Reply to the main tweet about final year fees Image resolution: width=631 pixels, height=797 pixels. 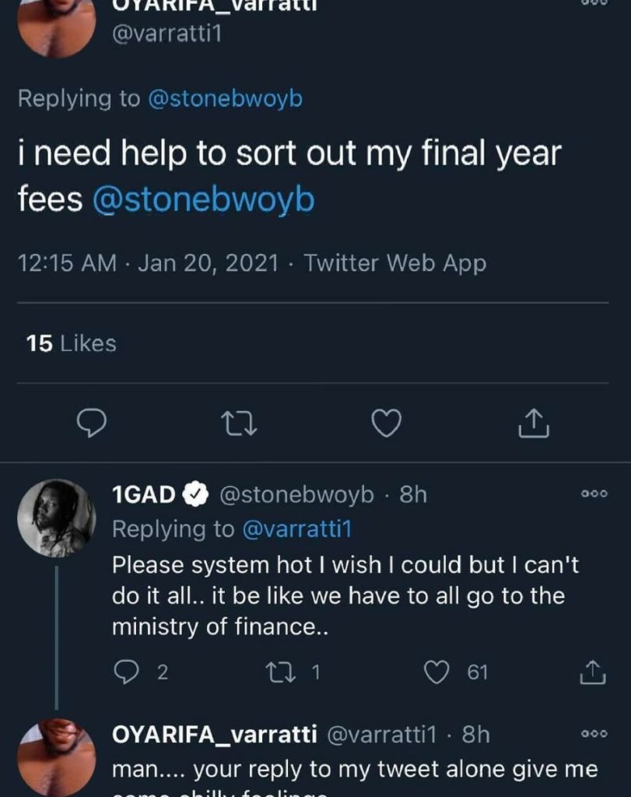(92, 423)
